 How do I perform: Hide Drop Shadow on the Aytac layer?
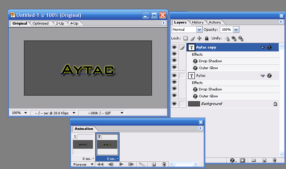(x=174, y=89)
